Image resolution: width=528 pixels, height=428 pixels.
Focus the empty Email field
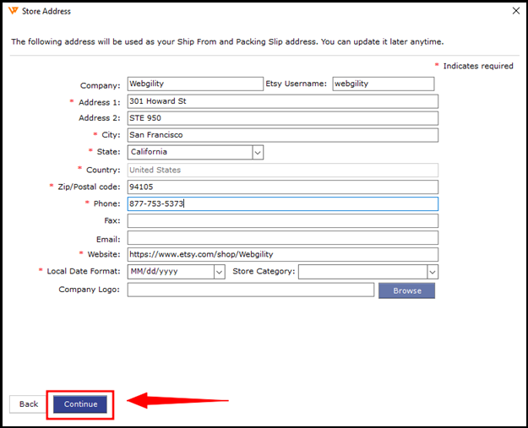point(282,239)
